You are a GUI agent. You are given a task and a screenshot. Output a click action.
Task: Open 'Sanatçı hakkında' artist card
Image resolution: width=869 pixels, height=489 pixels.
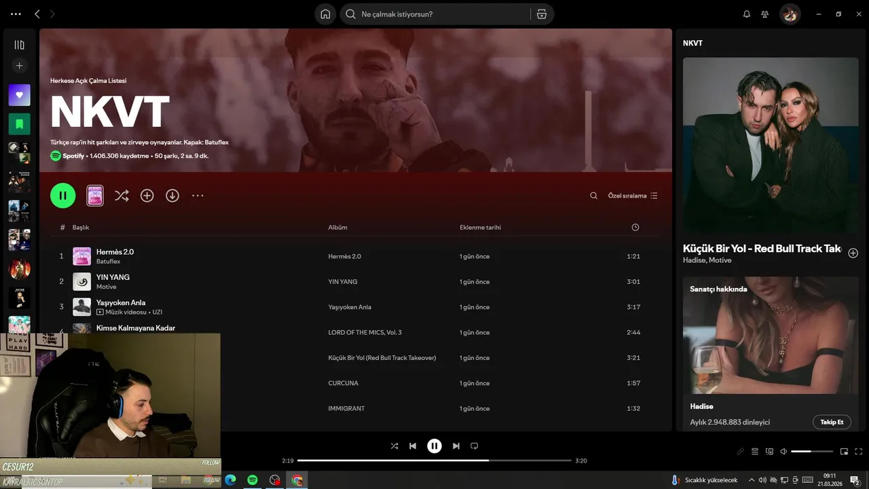(x=771, y=352)
